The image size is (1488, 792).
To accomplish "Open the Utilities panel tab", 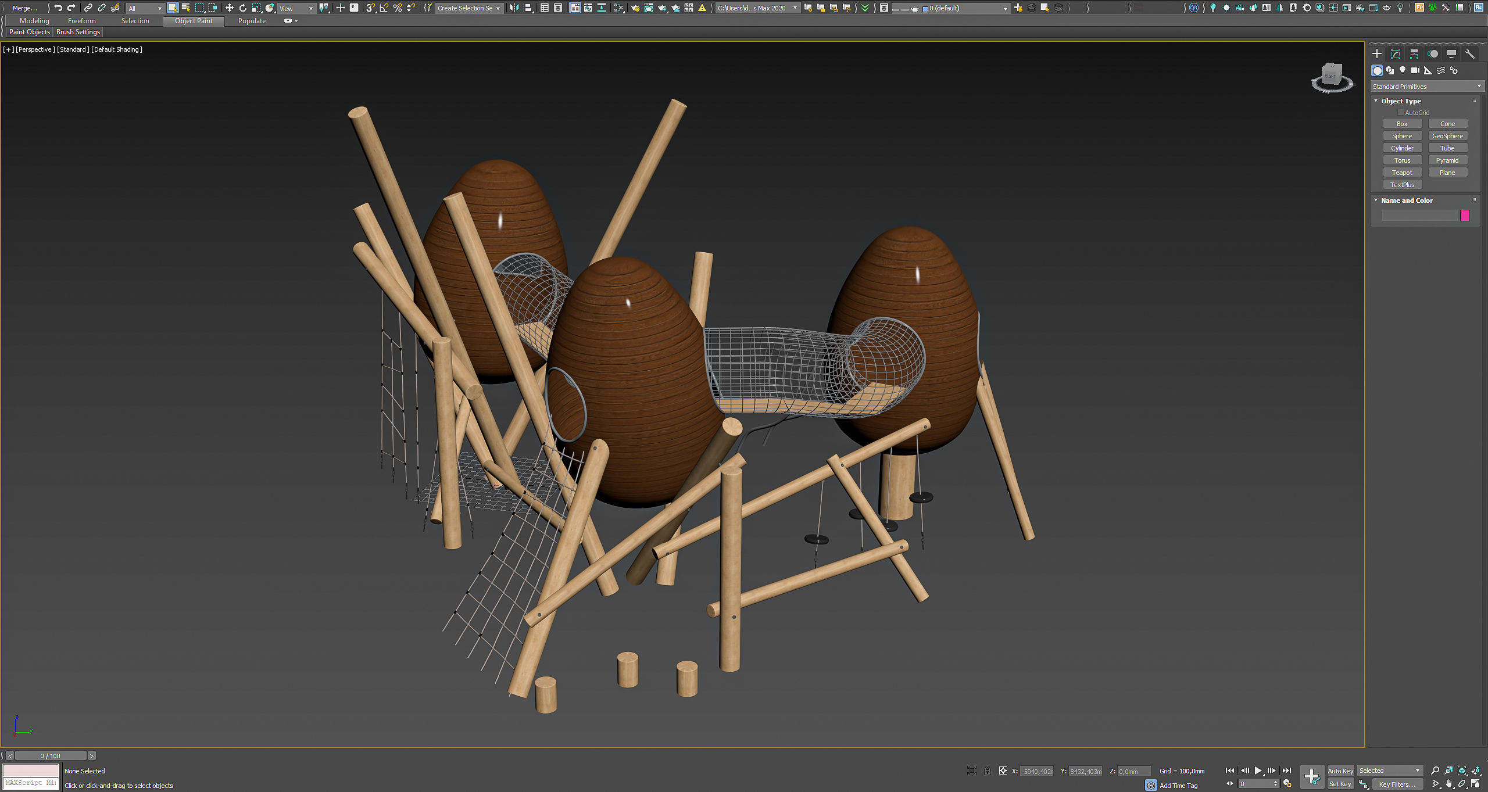I will point(1470,53).
